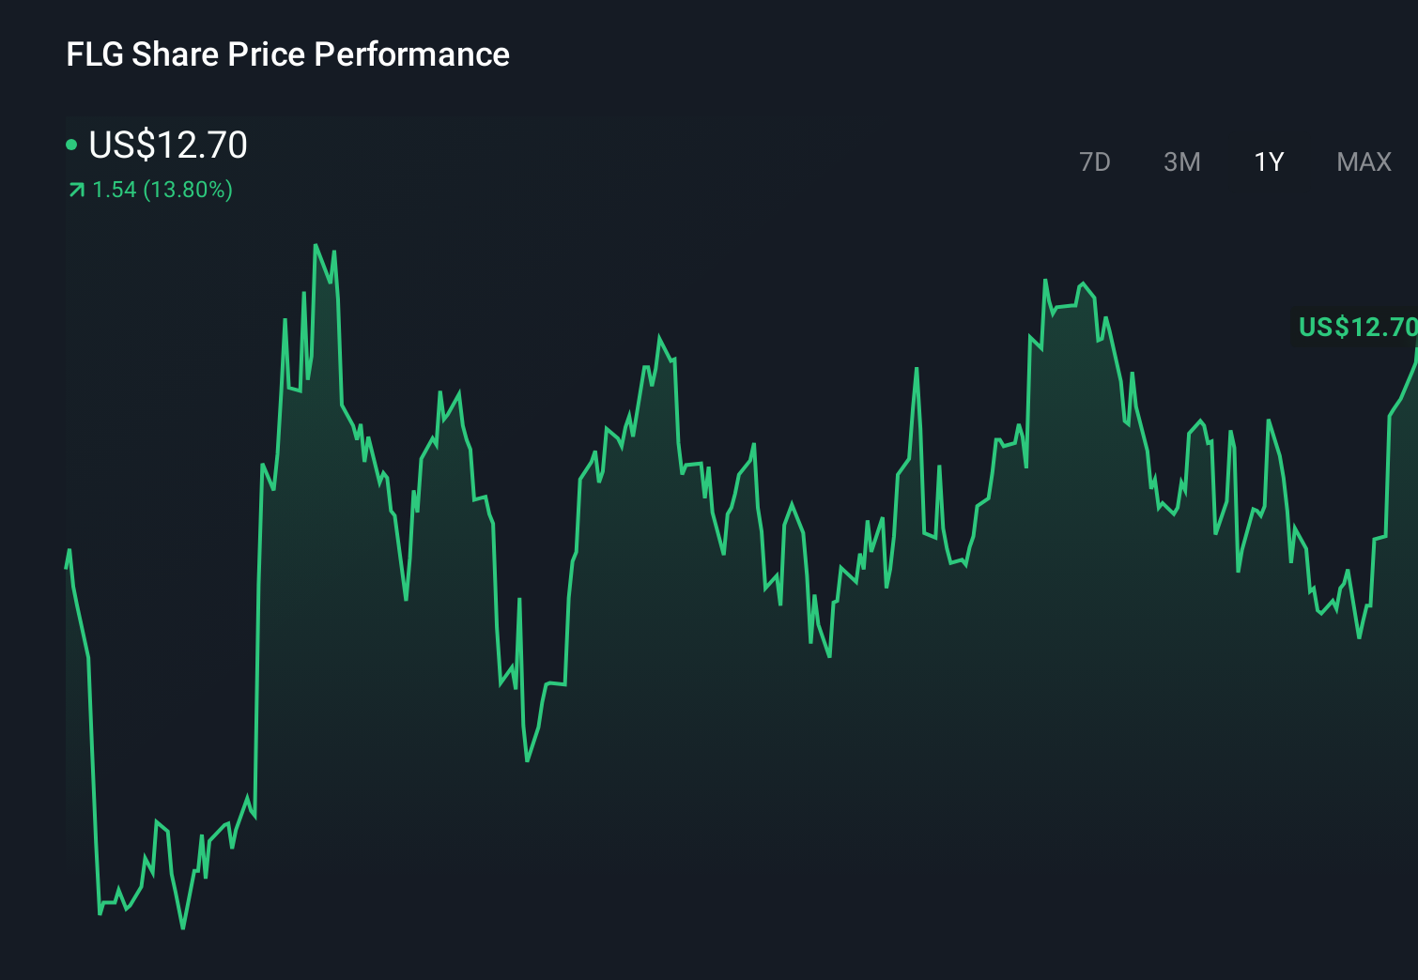Click the FLG Share Price Performance title
This screenshot has height=980, width=1418.
click(287, 54)
